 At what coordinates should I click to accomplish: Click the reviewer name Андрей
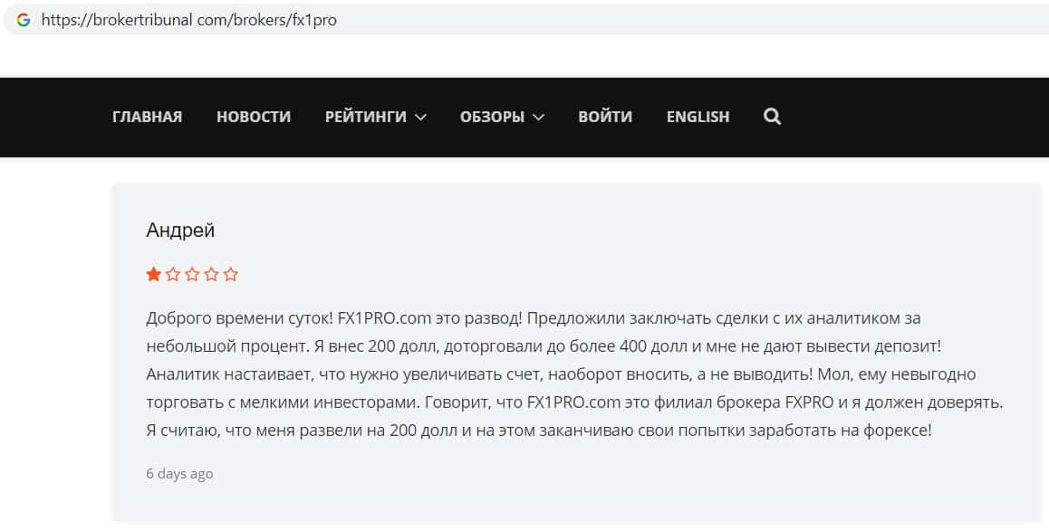click(x=180, y=231)
